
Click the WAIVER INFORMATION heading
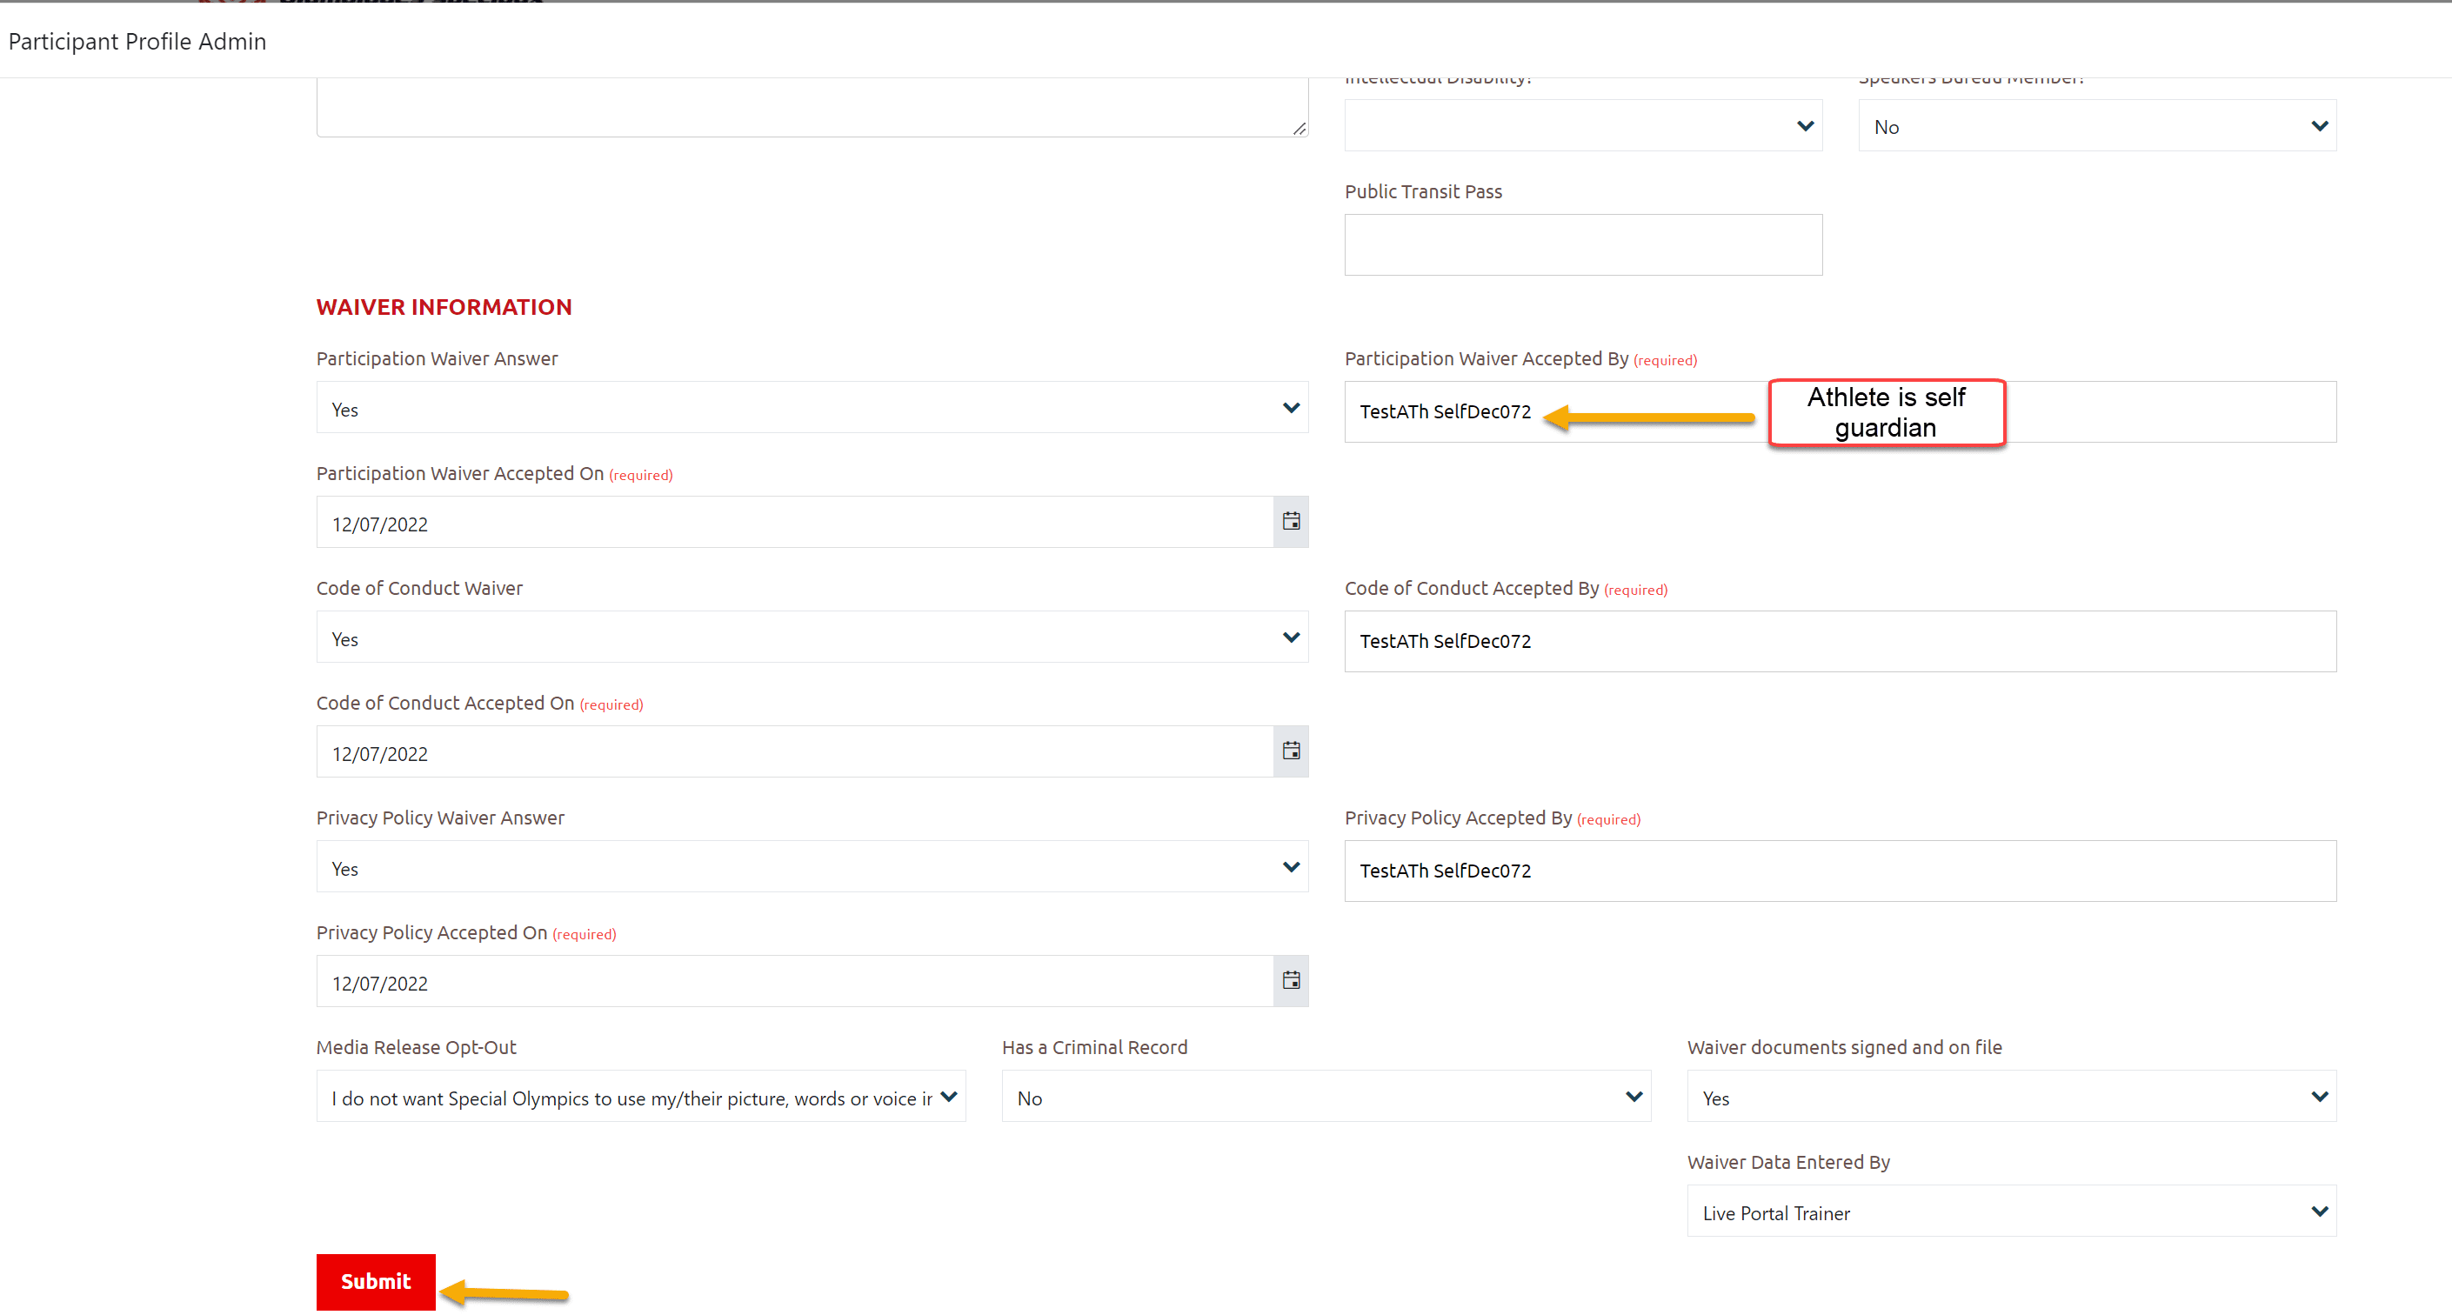coord(444,307)
